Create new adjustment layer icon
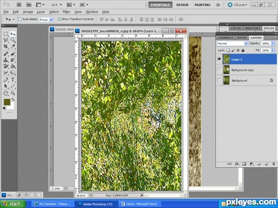This screenshot has height=208, width=278. [252, 164]
